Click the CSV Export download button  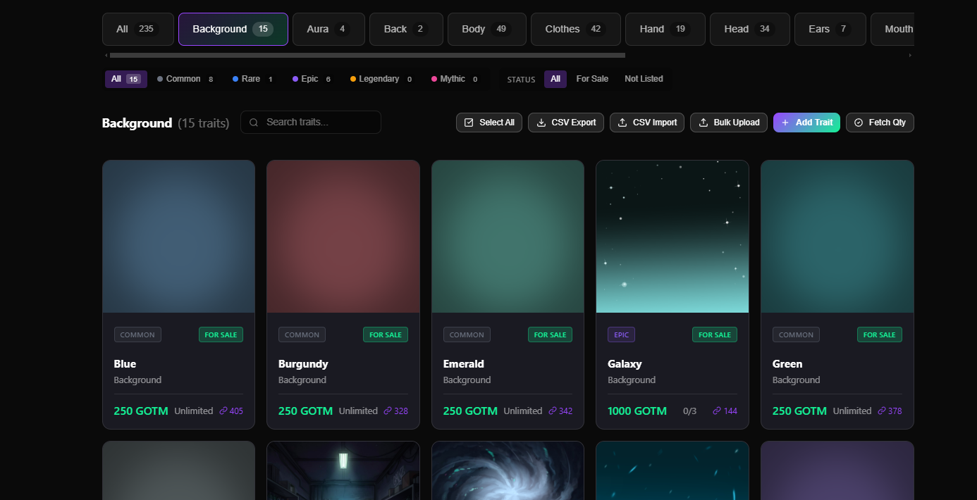(565, 123)
